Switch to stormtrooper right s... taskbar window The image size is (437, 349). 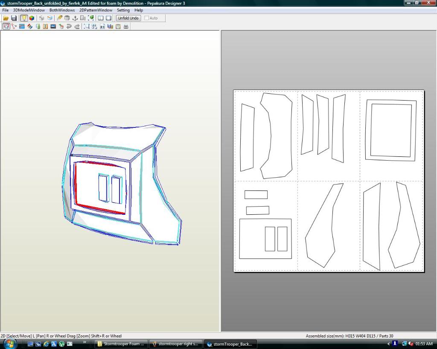click(175, 344)
